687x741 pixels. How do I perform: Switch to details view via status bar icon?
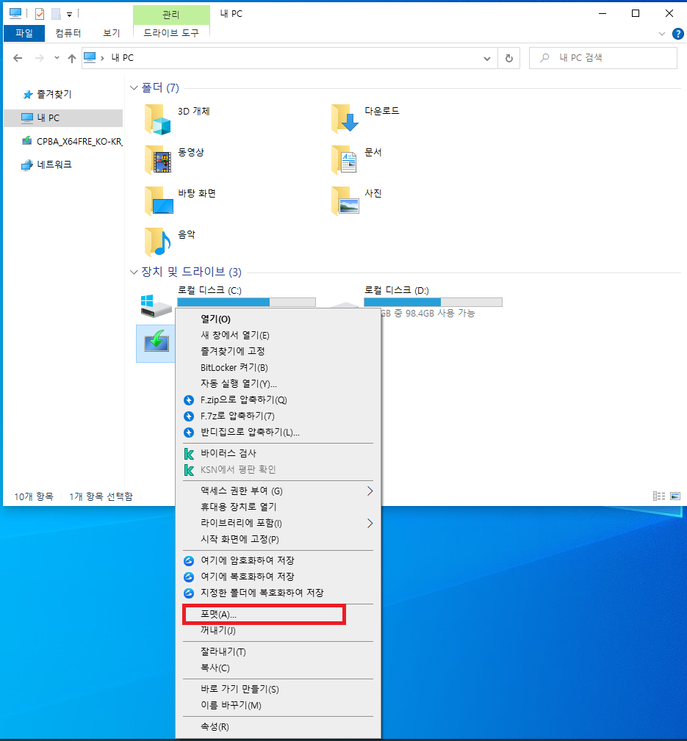(658, 496)
